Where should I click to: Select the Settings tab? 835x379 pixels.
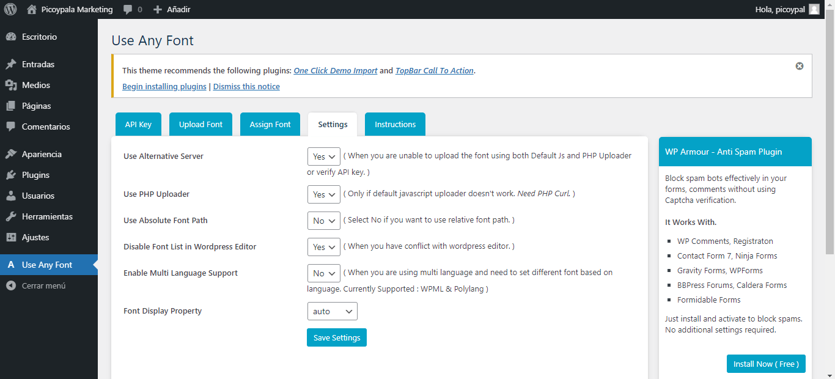click(x=333, y=124)
